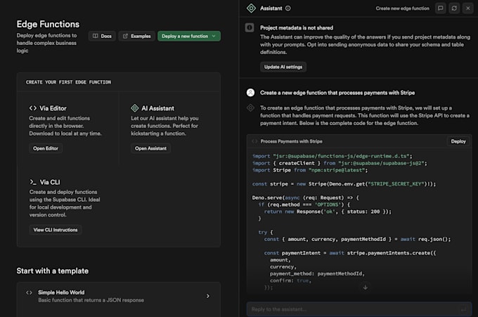Click the STRIPE_SECRET_KEY string in code
The width and height of the screenshot is (478, 317).
396,183
